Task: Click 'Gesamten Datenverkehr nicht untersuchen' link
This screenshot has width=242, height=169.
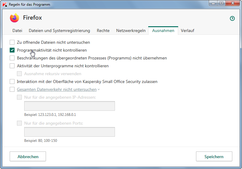Action: (57, 89)
